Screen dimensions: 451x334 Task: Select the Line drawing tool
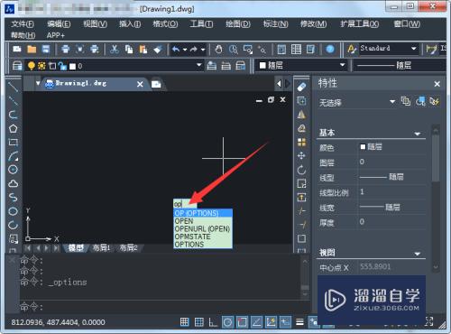click(13, 87)
